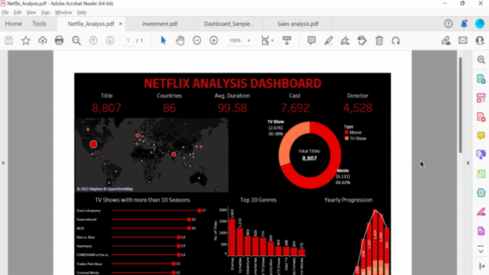Zoom in with the plus button
This screenshot has width=489, height=275.
(x=214, y=40)
